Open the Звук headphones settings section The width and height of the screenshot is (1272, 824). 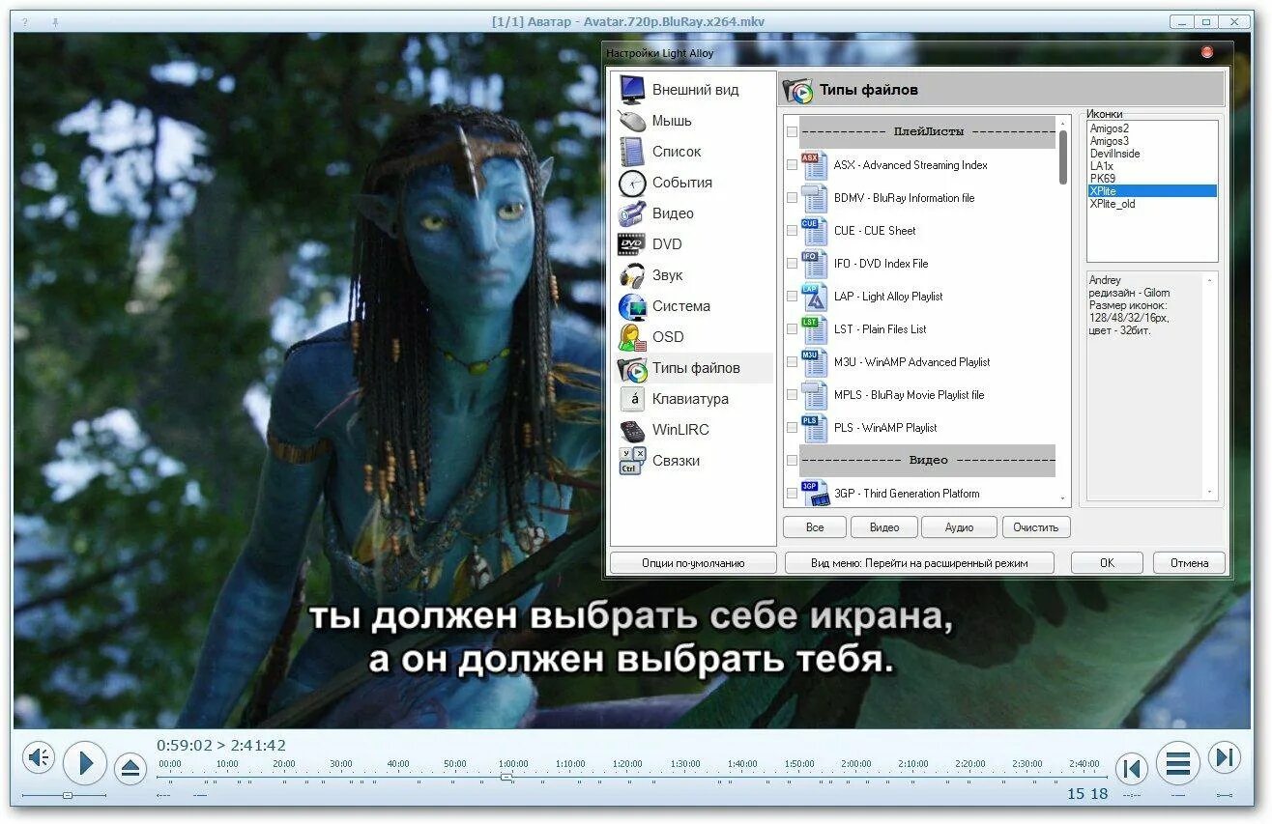point(692,275)
